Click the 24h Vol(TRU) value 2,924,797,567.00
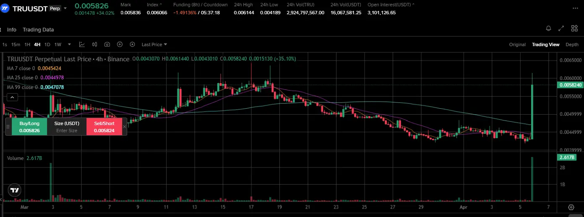Screen dimensions: 584x217 click(305, 13)
